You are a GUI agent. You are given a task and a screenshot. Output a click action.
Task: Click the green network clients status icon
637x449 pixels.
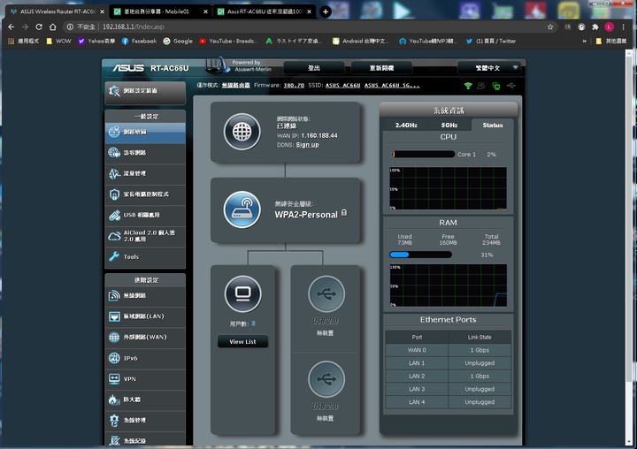click(496, 86)
